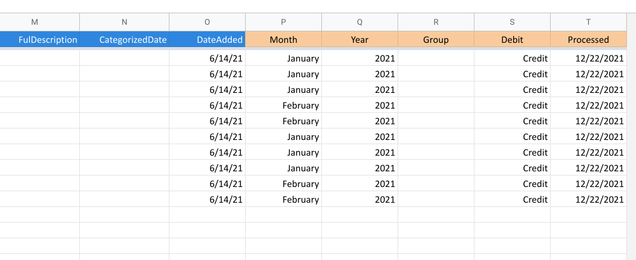Click the Group header cell

pos(436,40)
